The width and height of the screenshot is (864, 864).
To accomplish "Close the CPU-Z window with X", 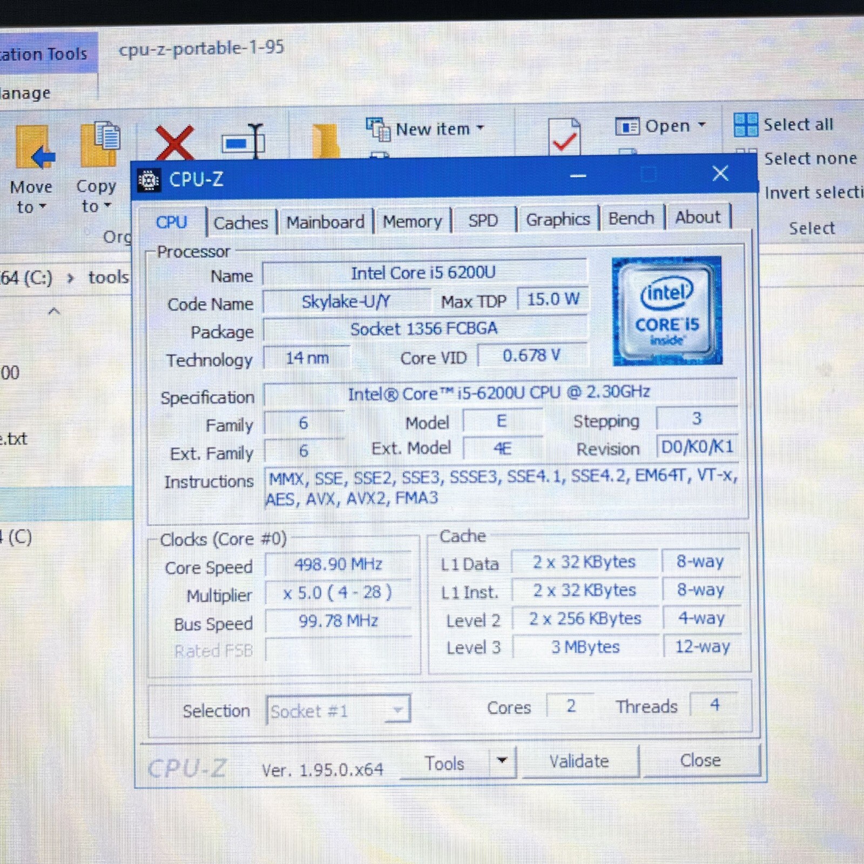I will coord(720,173).
